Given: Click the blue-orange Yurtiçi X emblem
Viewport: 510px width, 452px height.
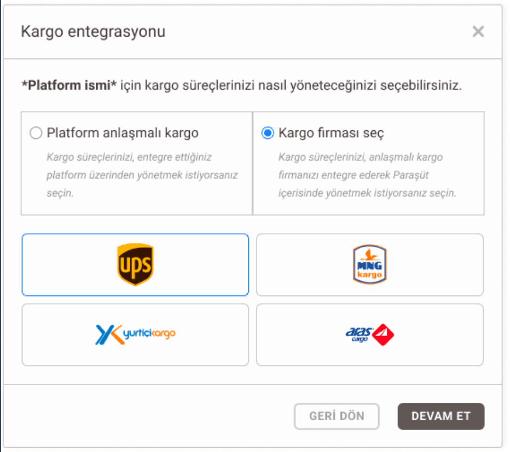Looking at the screenshot, I should pyautogui.click(x=109, y=334).
